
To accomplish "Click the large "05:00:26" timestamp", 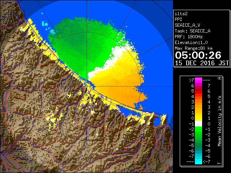I will (x=198, y=55).
